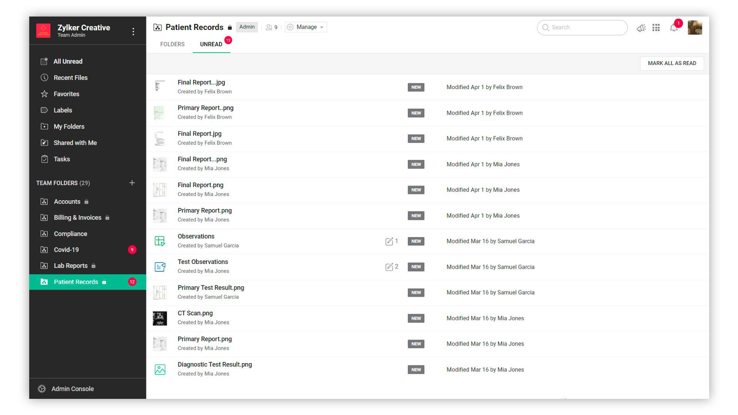Screen dimensions: 738x415
Task: Open the apps grid icon
Action: pyautogui.click(x=656, y=28)
